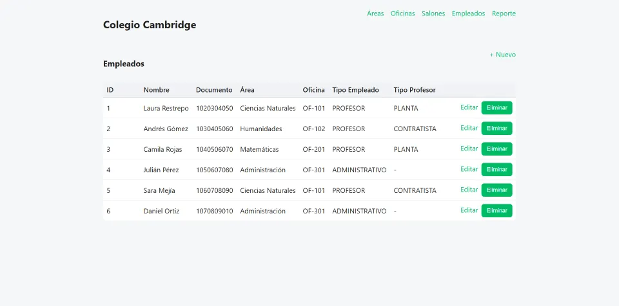Delete Daniel Ortiz's row
Viewport: 619px width, 306px height.
click(x=496, y=211)
